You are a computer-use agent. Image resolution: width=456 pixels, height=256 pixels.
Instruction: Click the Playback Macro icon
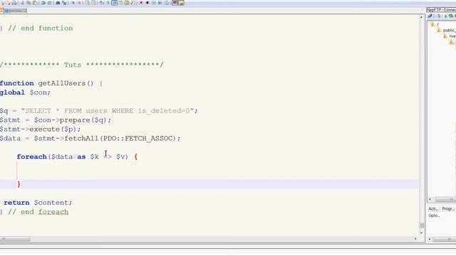click(x=154, y=3)
